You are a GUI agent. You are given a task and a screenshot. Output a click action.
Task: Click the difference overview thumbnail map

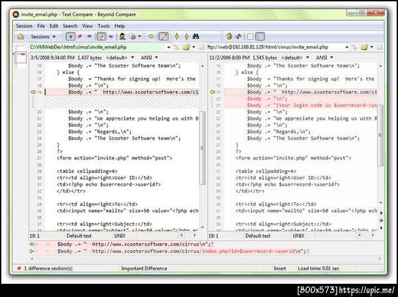[21, 58]
